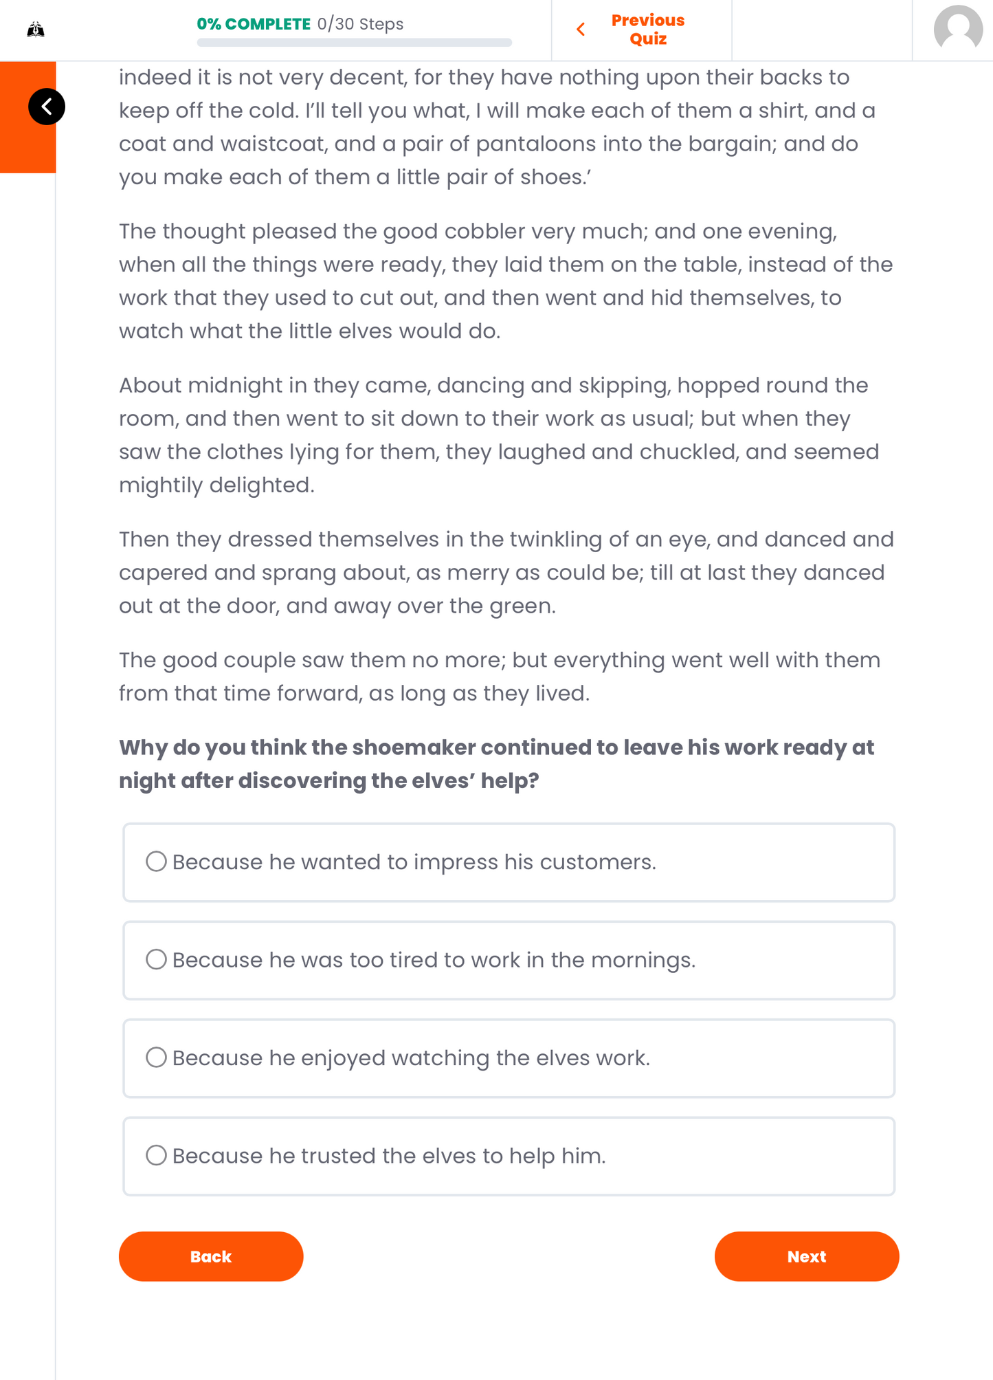Collapse the sidebar with the black arrow
Image resolution: width=993 pixels, height=1380 pixels.
point(47,107)
